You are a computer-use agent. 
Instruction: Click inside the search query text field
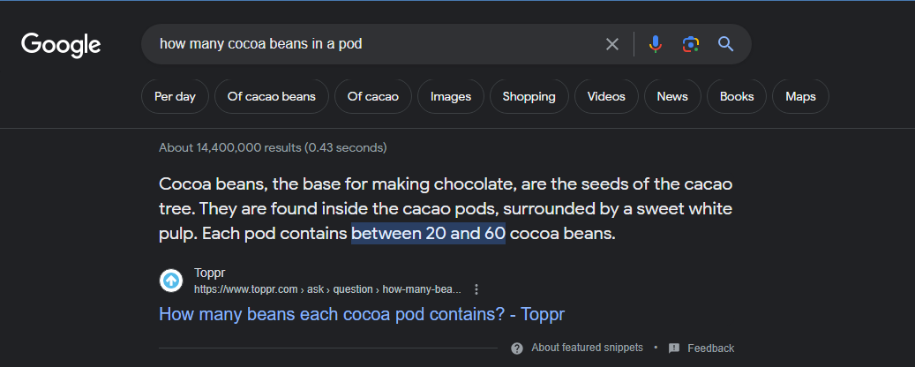coord(371,44)
